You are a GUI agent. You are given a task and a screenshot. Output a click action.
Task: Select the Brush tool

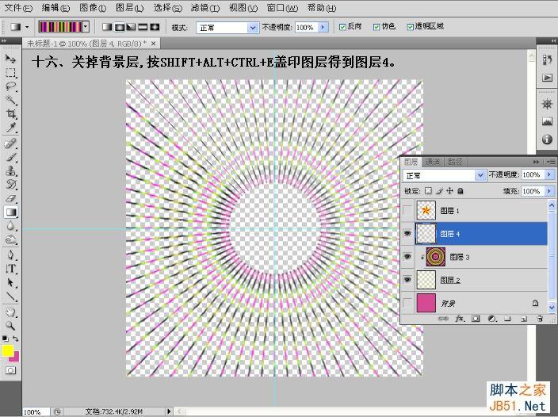point(10,157)
